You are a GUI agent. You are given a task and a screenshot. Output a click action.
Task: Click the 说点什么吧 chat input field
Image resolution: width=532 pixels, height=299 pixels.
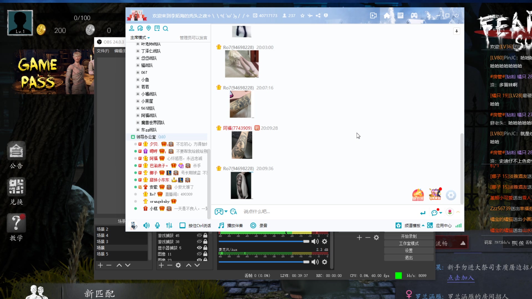263,212
